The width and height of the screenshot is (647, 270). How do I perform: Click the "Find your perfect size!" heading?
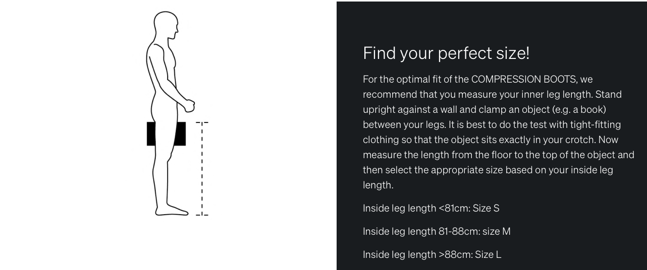point(446,53)
